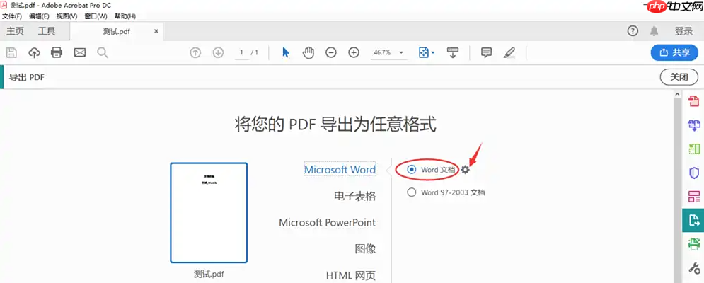Open Help question mark icon
The height and width of the screenshot is (283, 704).
[633, 31]
